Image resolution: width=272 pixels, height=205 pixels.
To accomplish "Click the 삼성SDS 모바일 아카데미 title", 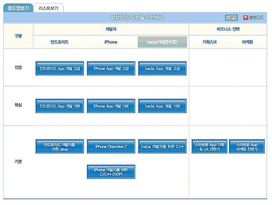I will tap(137, 17).
